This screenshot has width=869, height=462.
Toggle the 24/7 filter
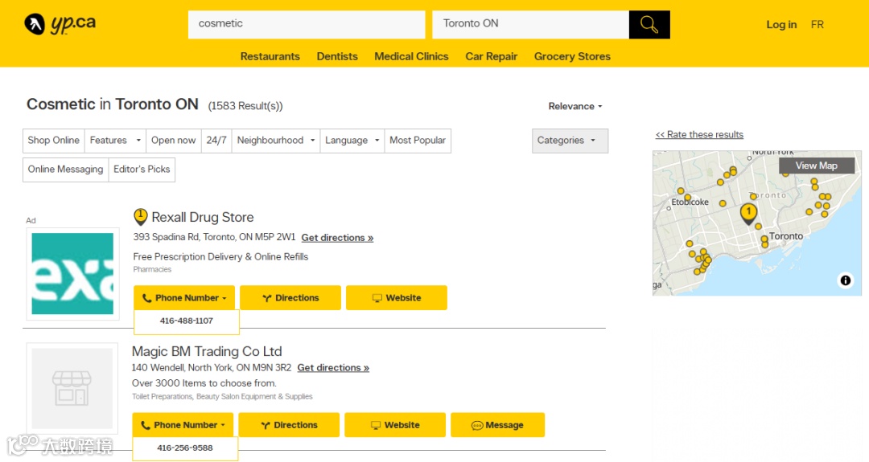click(x=216, y=141)
